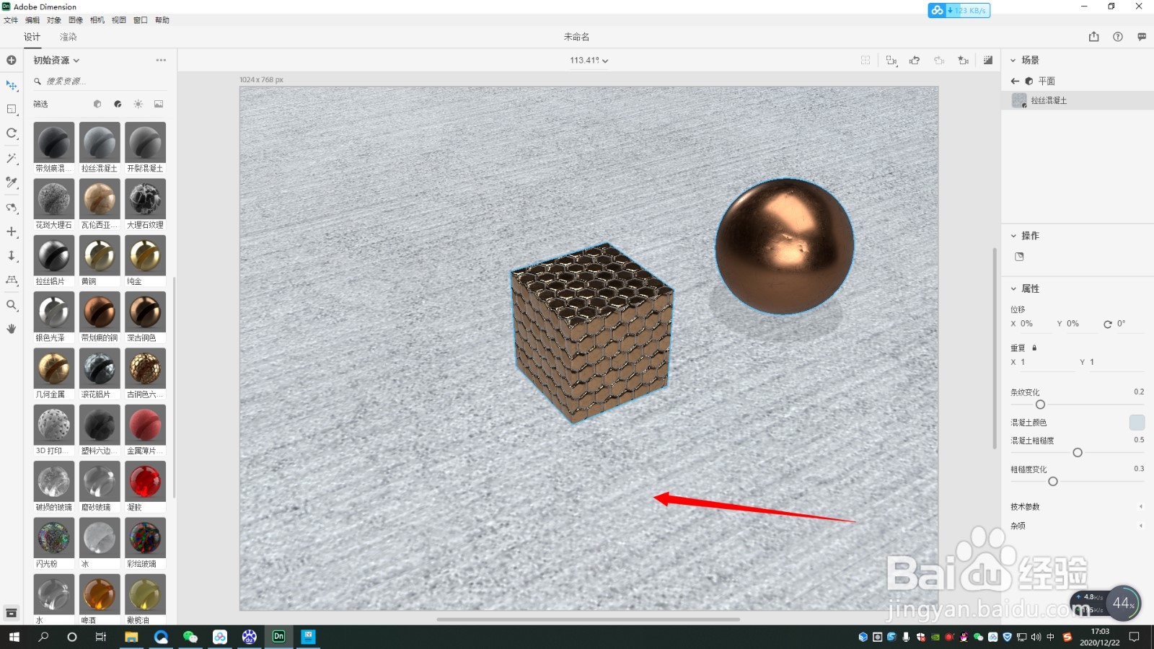Open the 混凝土颜色 color swatch
The width and height of the screenshot is (1154, 649).
tap(1137, 423)
